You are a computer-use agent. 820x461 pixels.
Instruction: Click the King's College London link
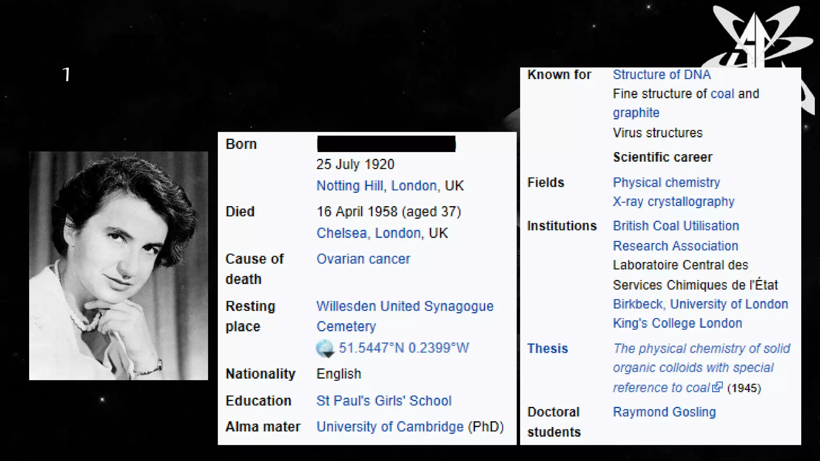[677, 323]
